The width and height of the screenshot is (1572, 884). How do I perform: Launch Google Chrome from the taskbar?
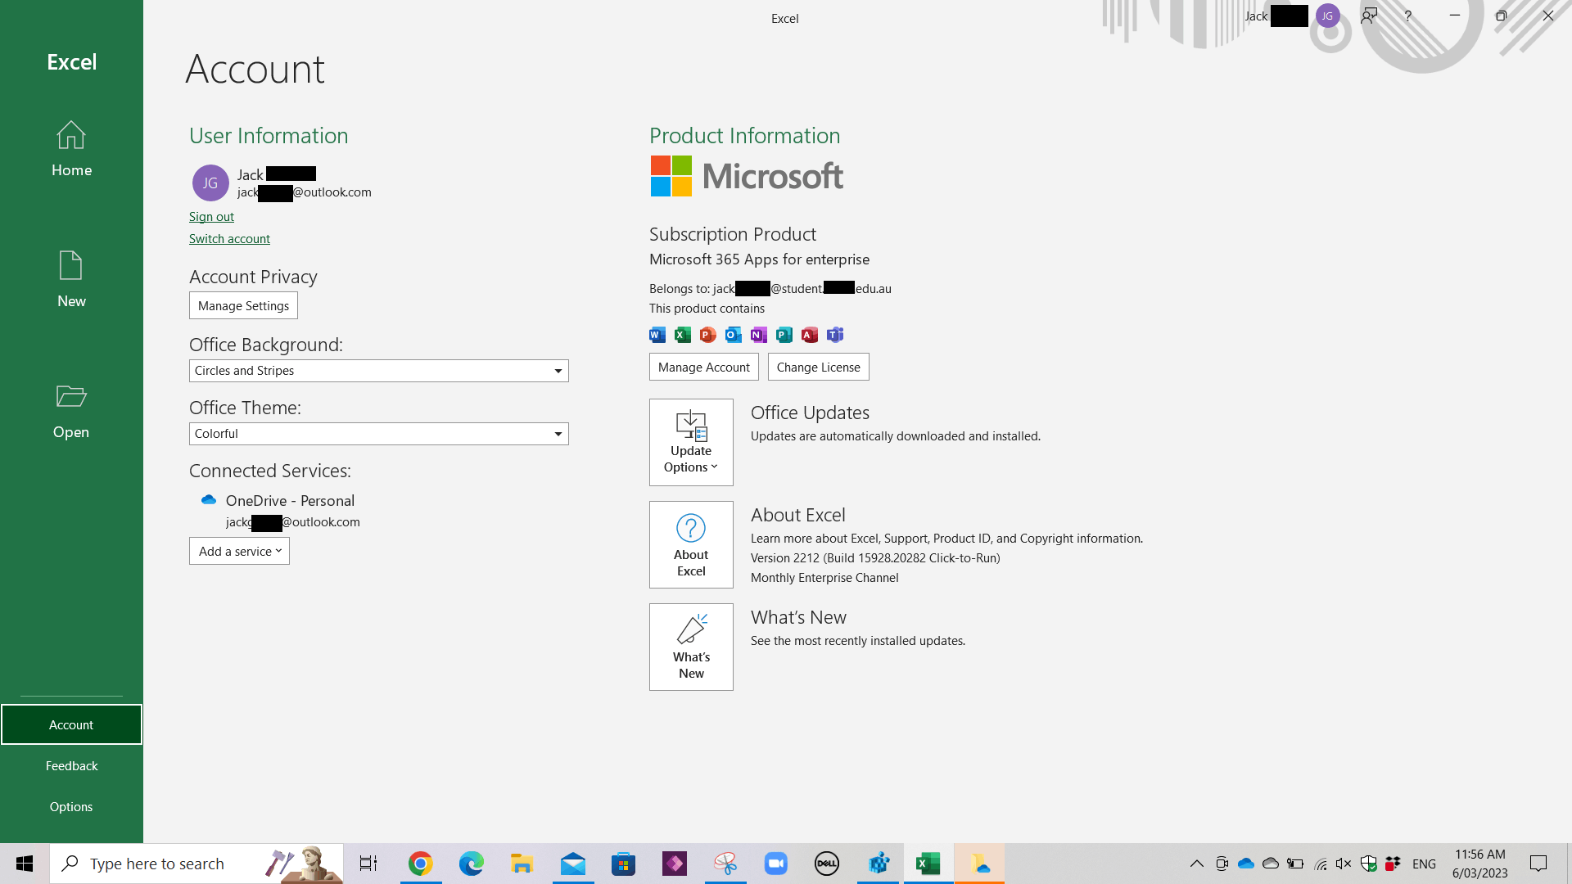(421, 864)
